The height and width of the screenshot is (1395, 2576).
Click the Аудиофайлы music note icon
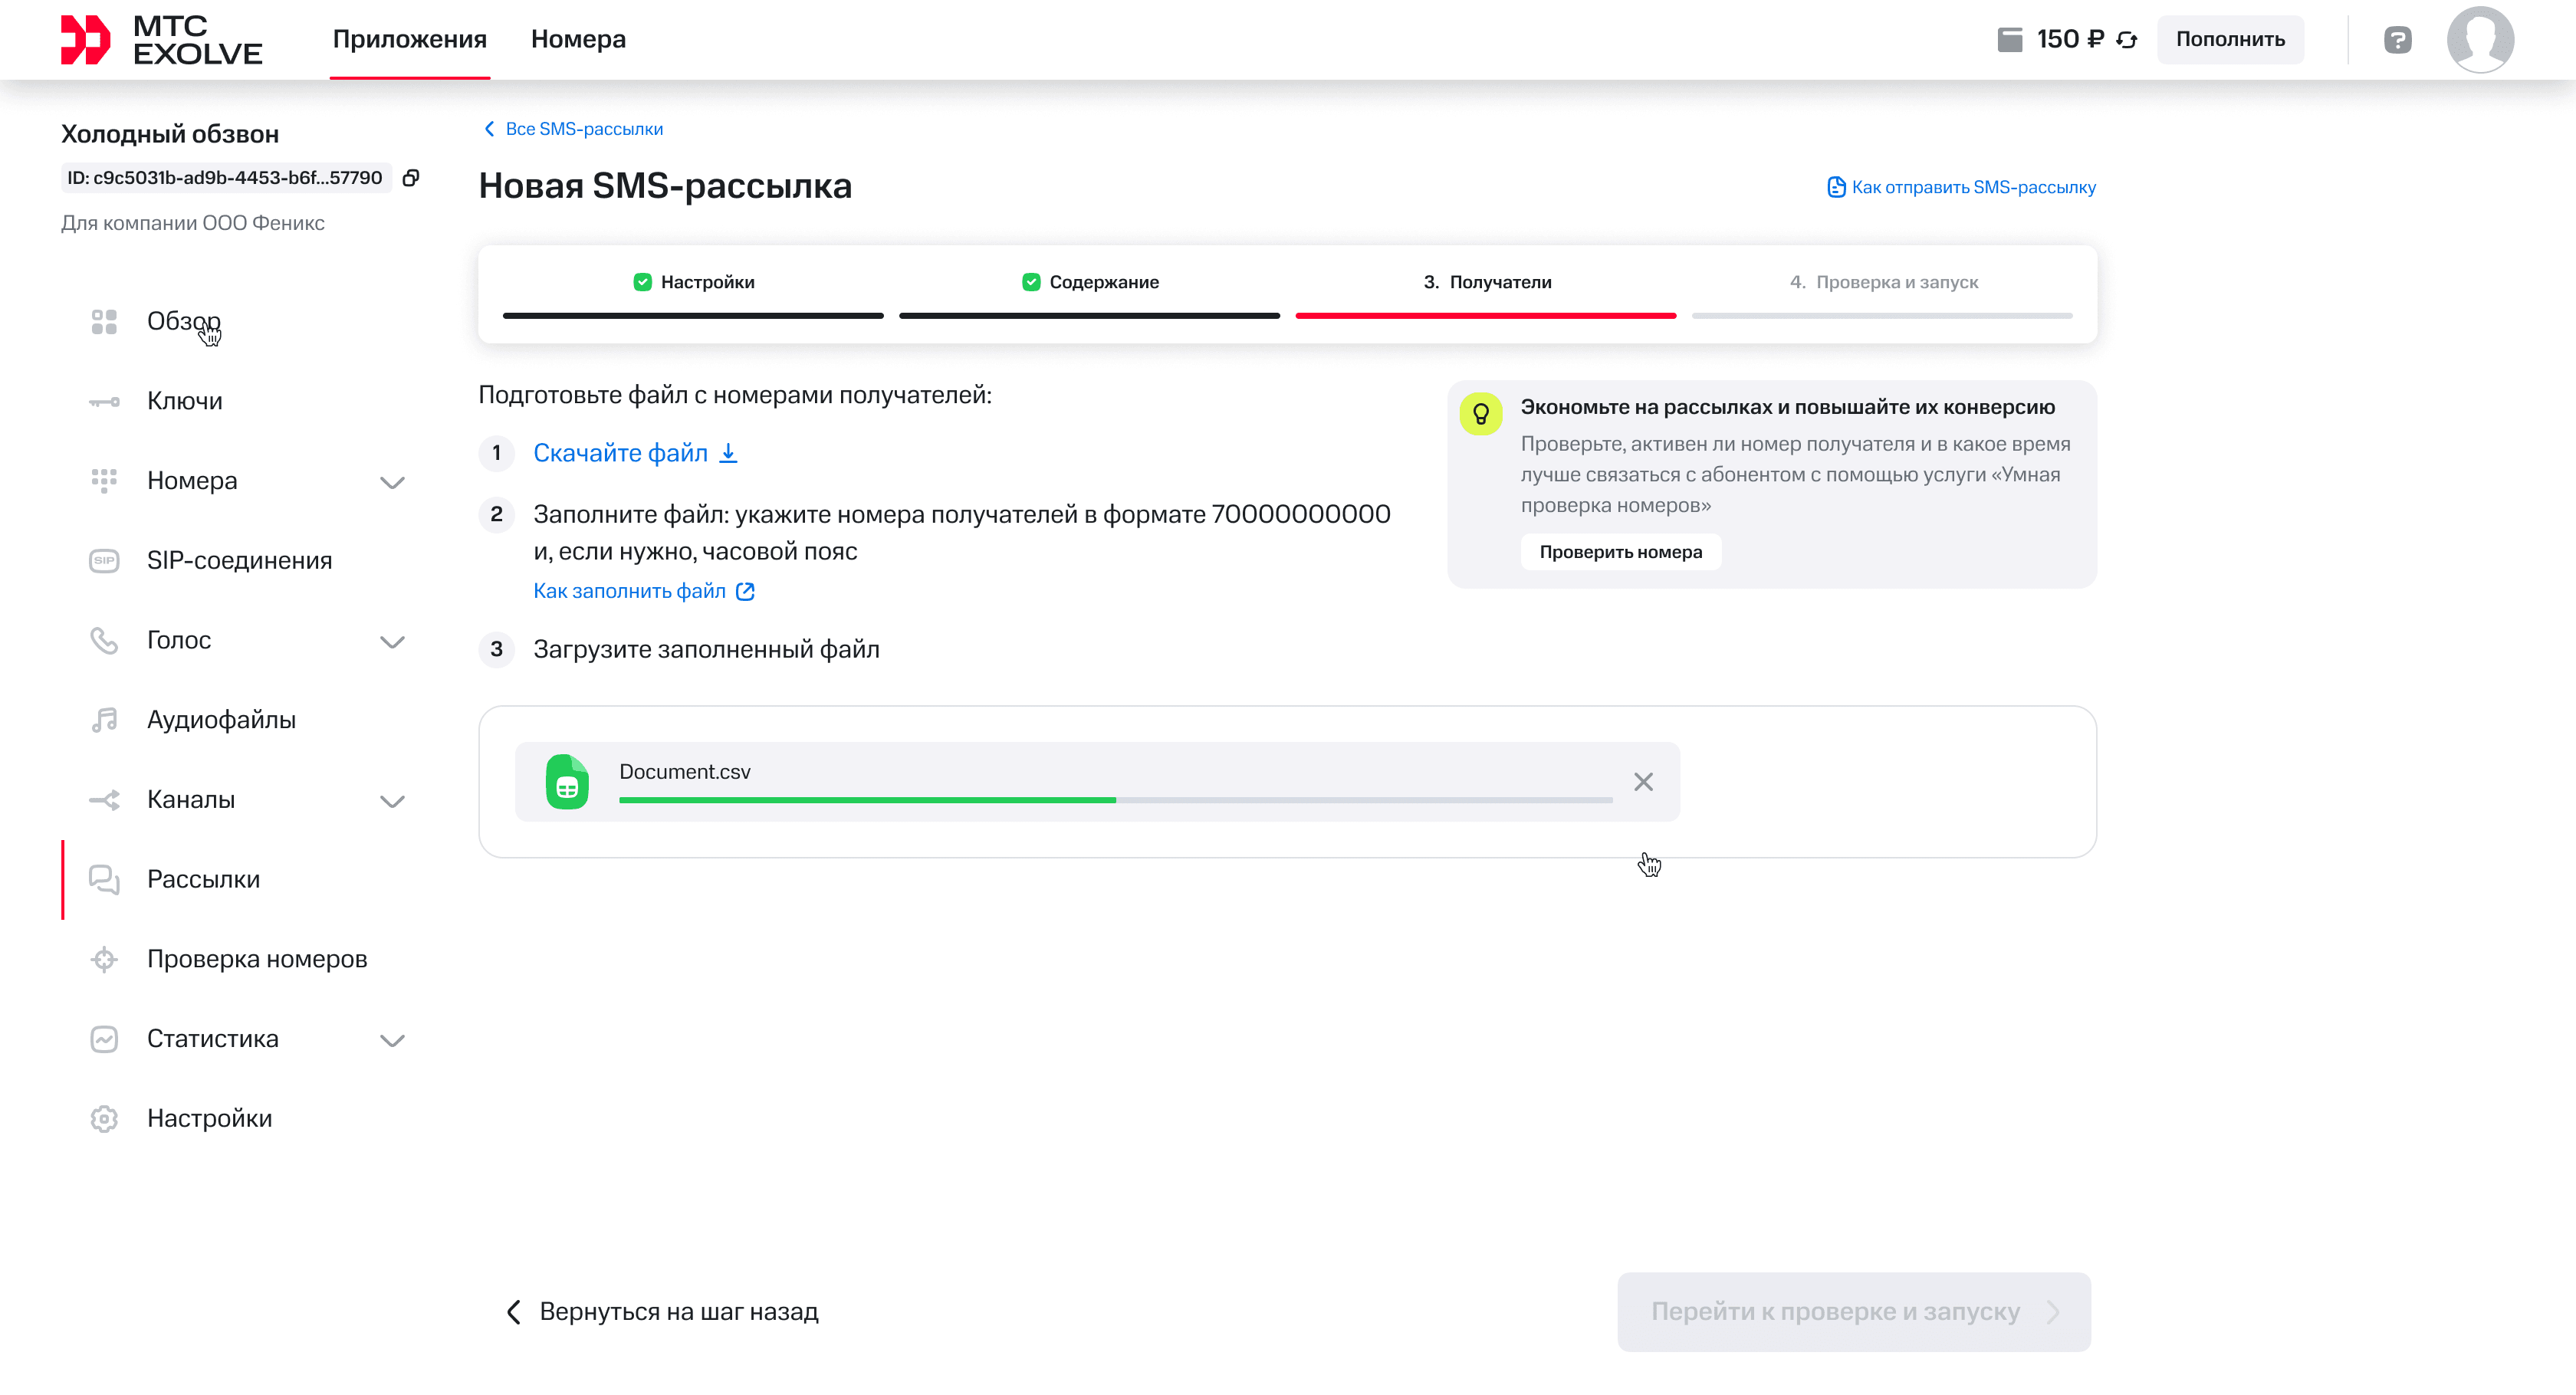click(104, 720)
